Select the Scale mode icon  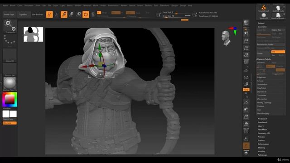pos(72,14)
